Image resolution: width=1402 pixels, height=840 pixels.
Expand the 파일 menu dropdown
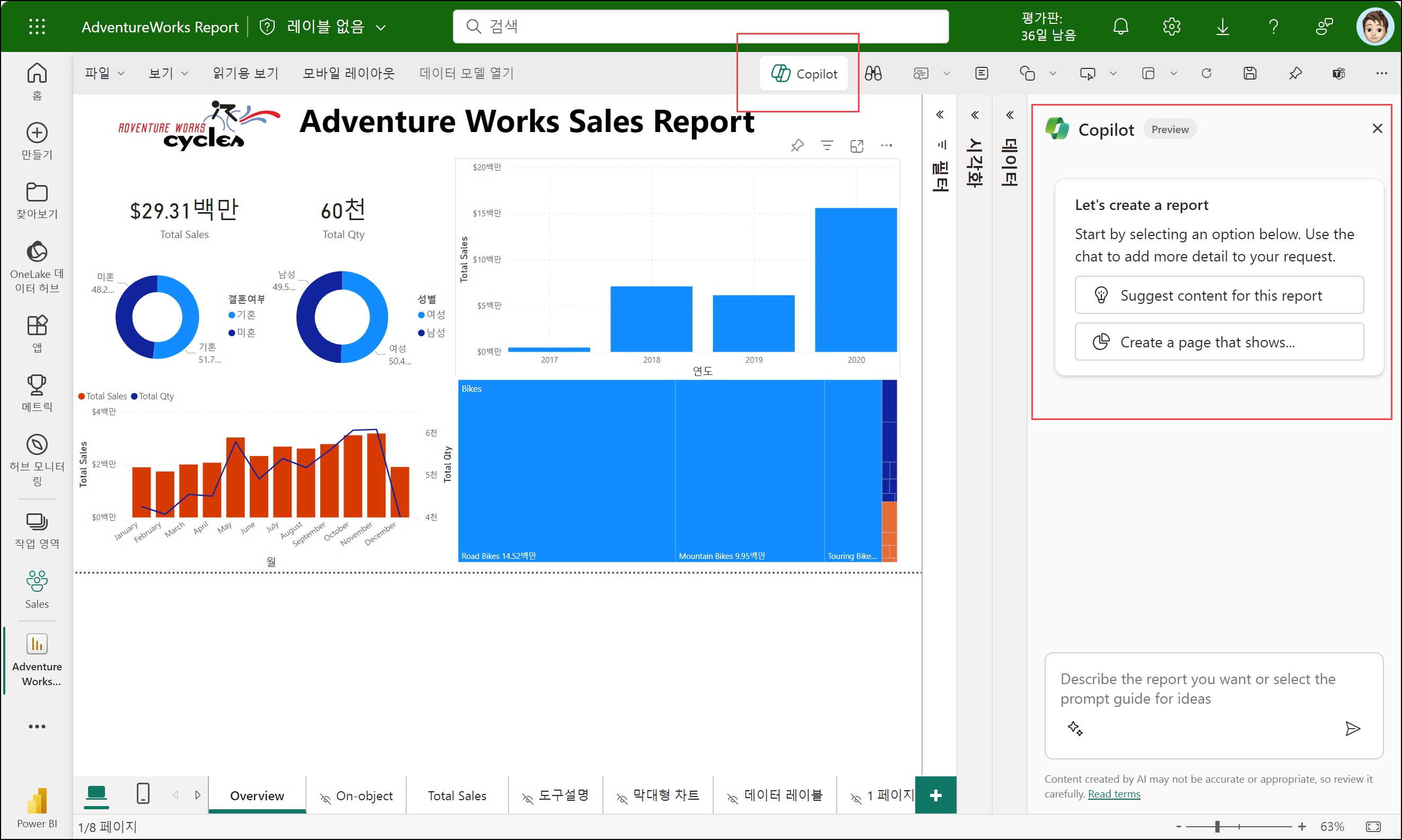(x=104, y=74)
